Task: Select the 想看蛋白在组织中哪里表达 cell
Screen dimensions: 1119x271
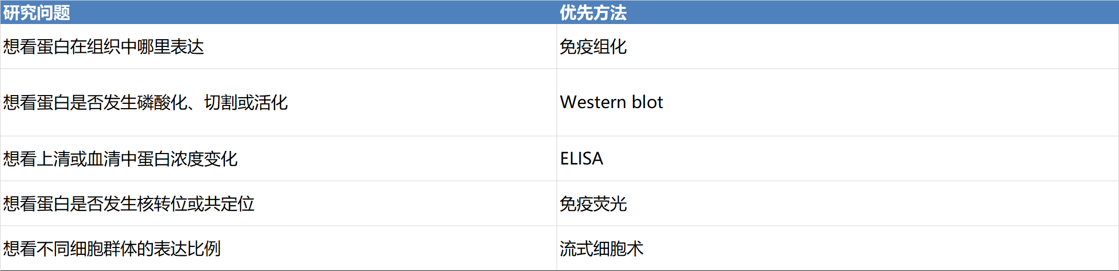Action: (104, 47)
